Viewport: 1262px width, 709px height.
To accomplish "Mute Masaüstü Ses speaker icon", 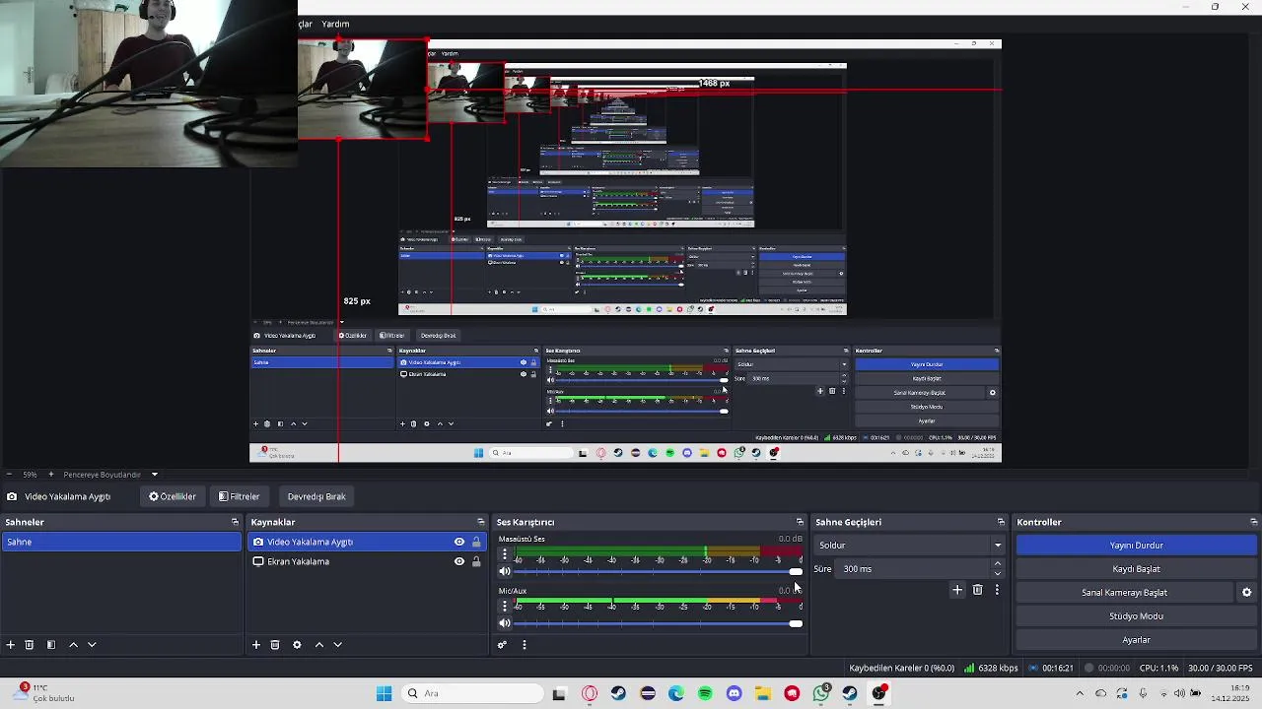I will click(x=505, y=571).
